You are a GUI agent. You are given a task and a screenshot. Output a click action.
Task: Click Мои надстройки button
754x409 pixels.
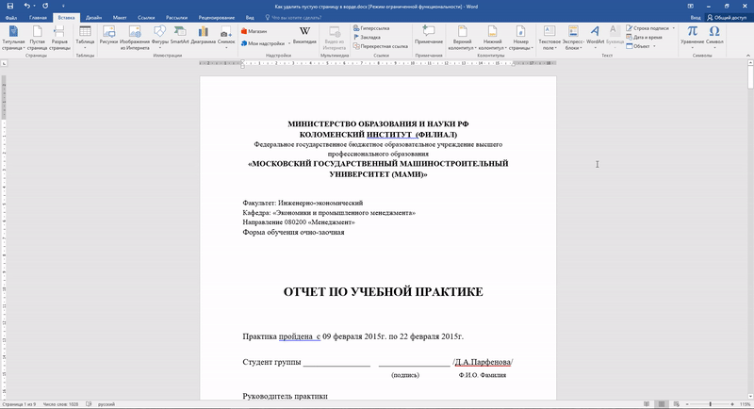point(264,43)
